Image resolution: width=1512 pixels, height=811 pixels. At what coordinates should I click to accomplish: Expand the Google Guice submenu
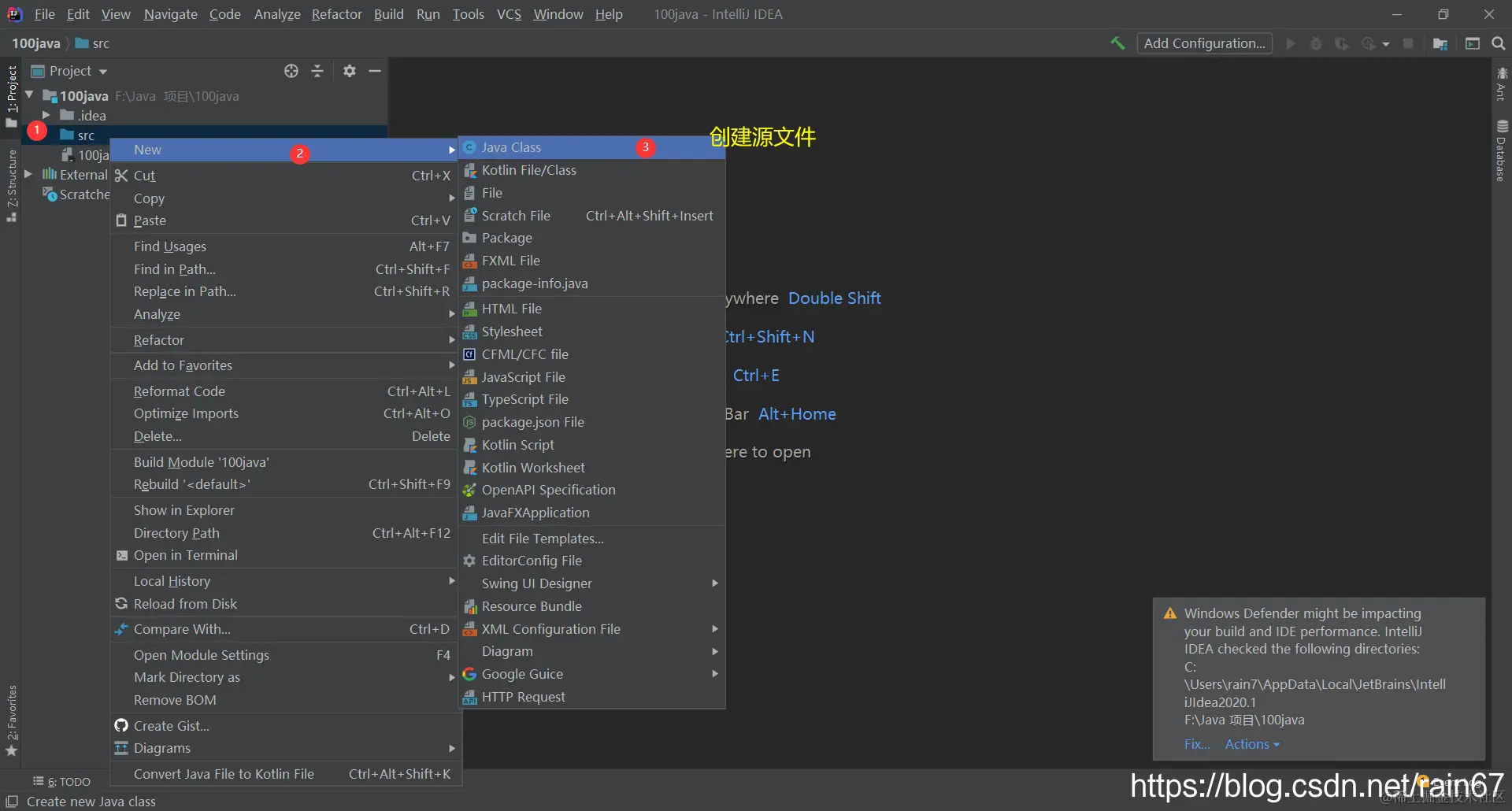tap(592, 674)
